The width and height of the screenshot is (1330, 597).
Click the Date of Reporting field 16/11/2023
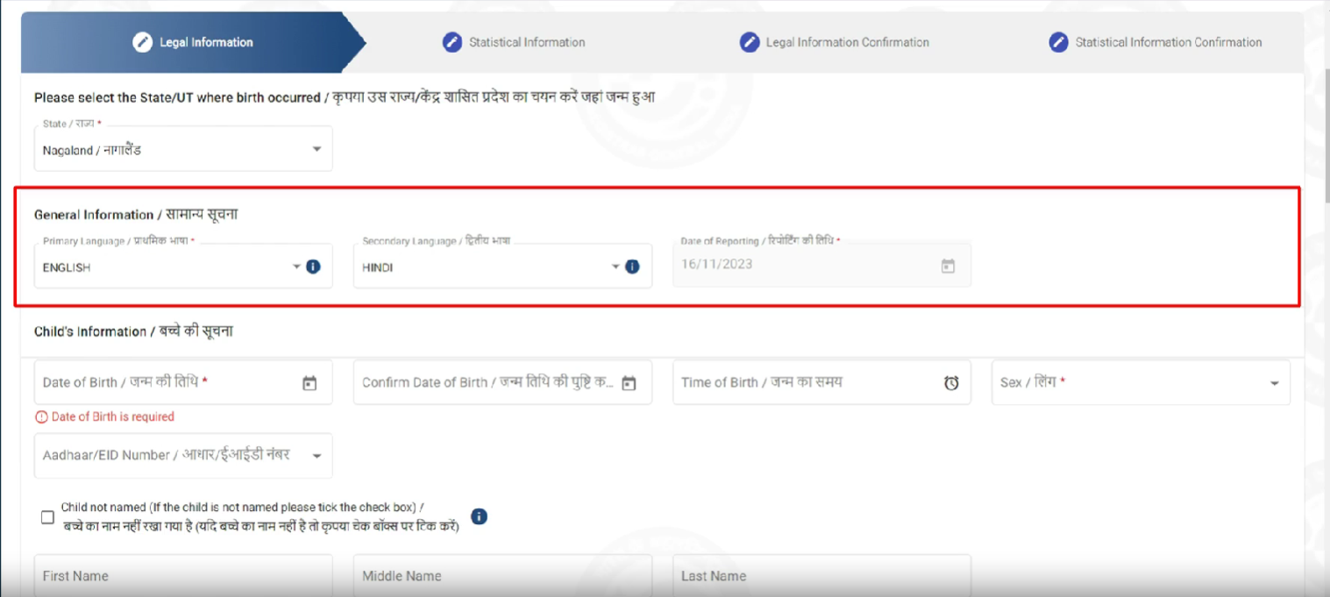click(x=821, y=265)
